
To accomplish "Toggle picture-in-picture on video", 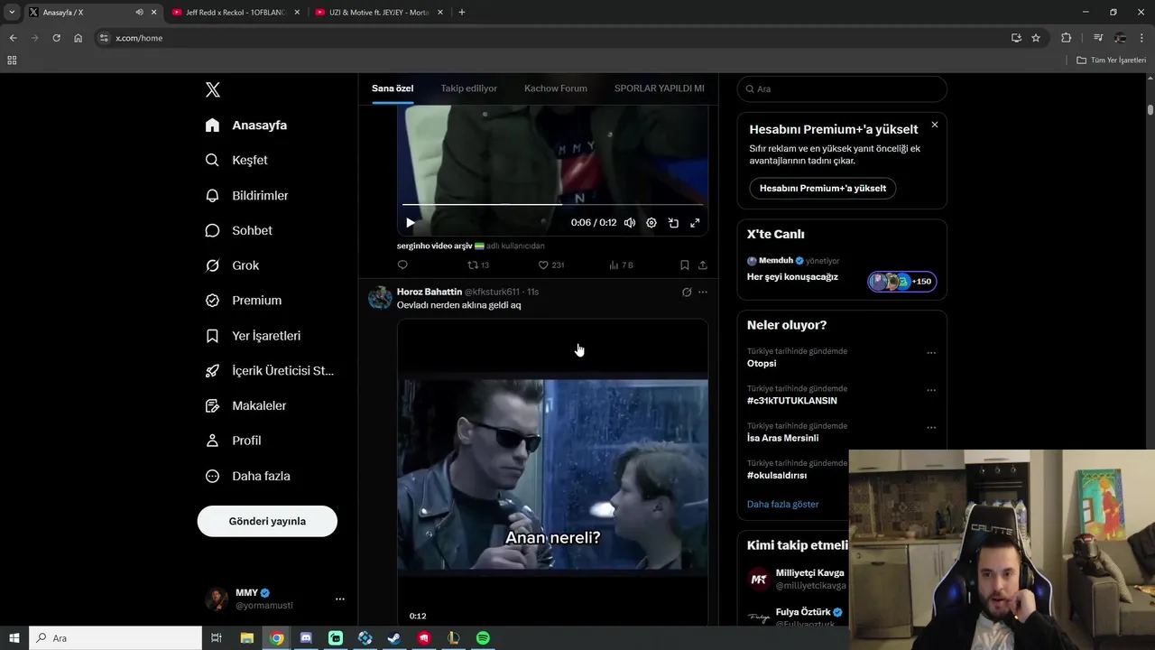I will [x=673, y=223].
